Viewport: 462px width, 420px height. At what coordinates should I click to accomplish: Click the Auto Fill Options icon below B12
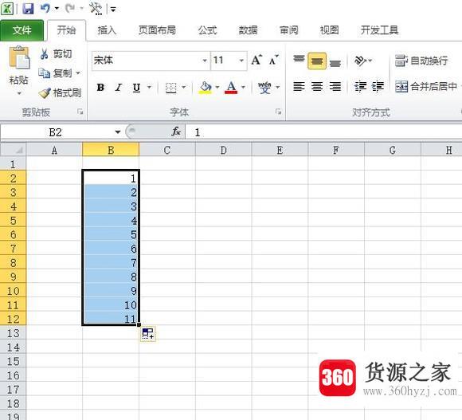(x=148, y=334)
